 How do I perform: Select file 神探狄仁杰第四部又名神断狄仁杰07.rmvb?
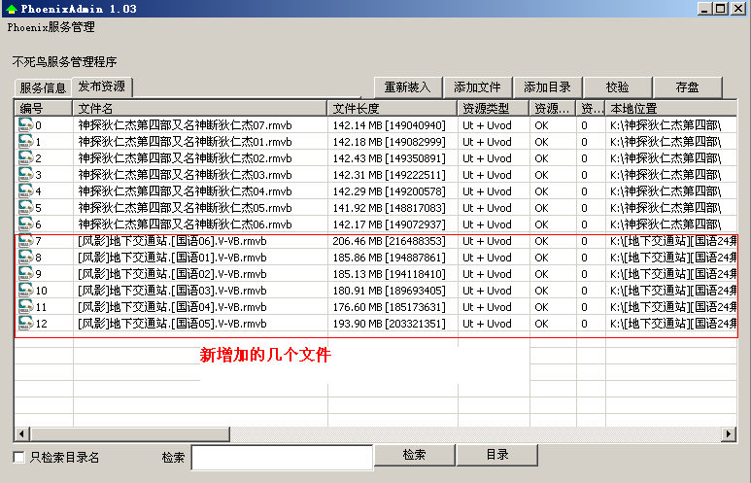coord(185,125)
